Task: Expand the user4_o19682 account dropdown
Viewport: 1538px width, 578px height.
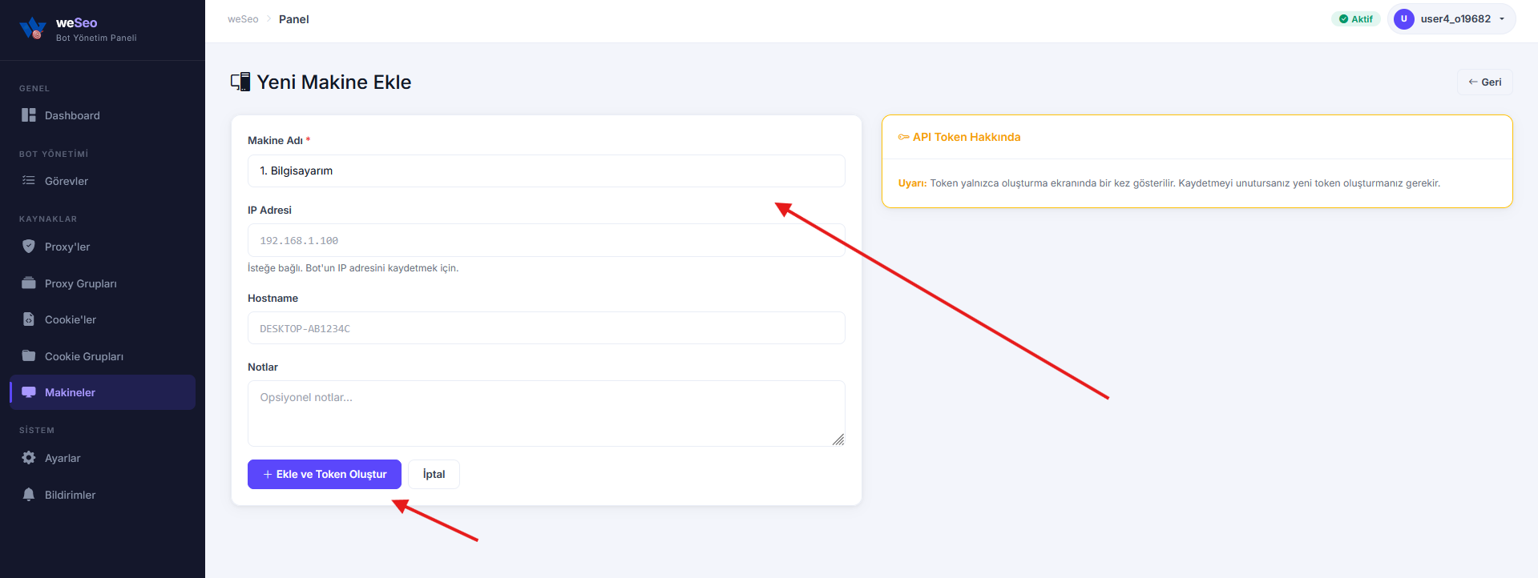Action: 1451,19
